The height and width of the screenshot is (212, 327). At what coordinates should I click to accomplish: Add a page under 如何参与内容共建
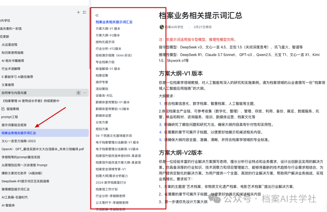pos(78,93)
